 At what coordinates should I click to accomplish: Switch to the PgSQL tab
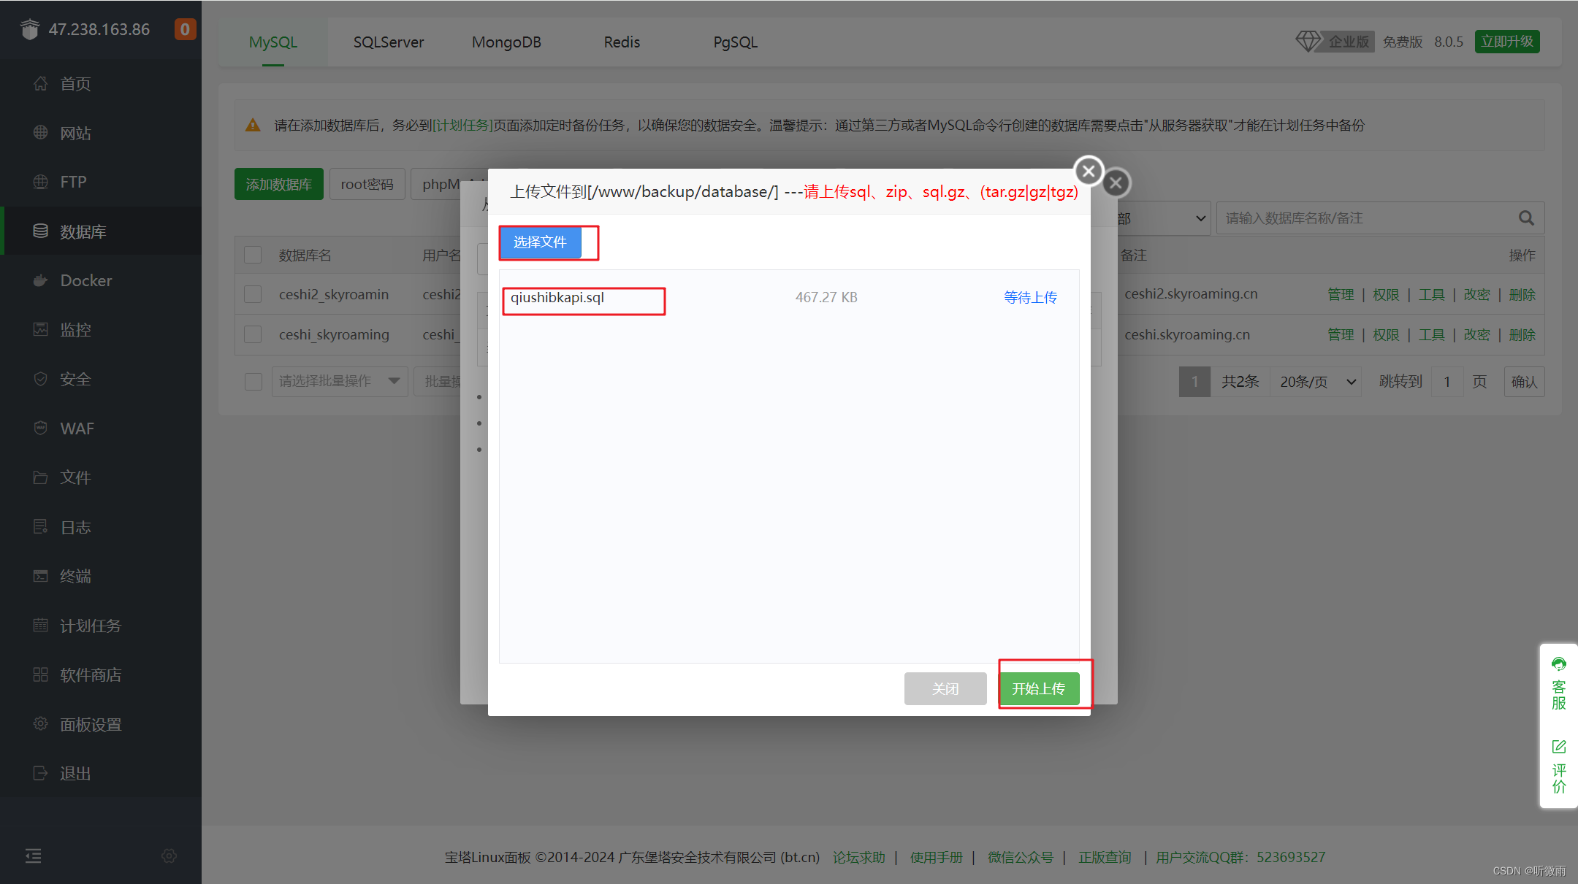click(735, 42)
